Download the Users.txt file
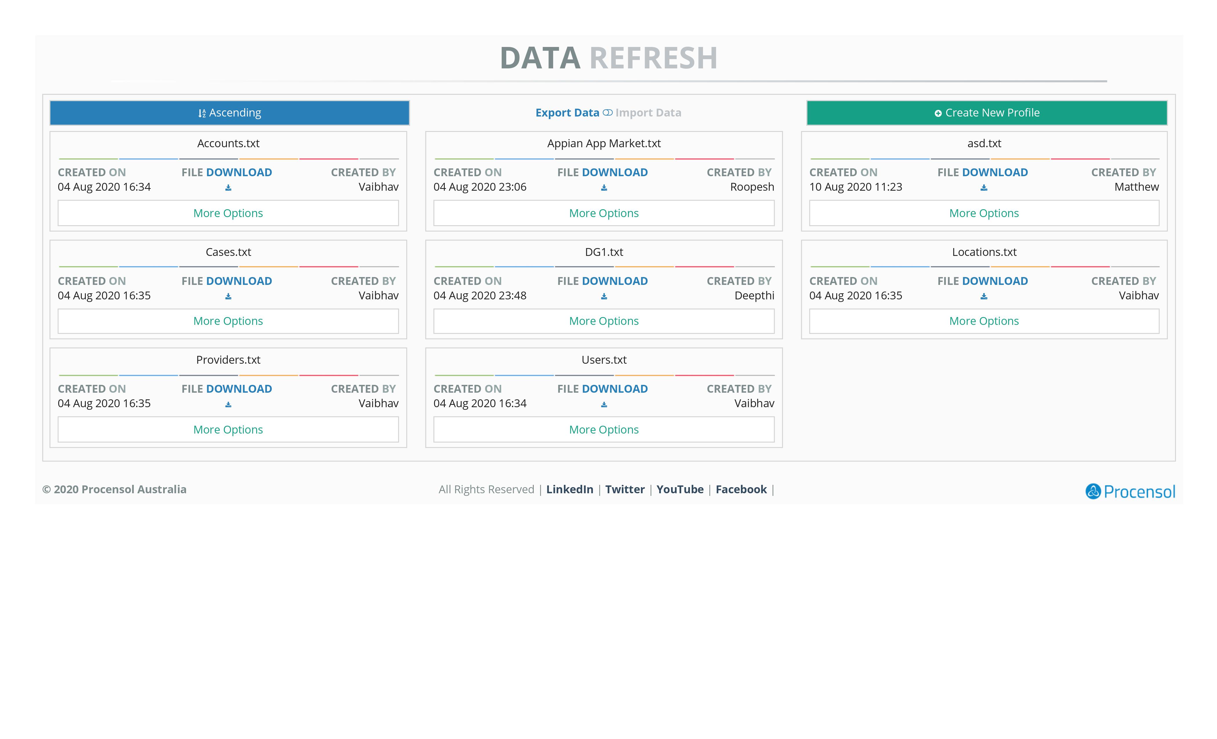 click(604, 405)
